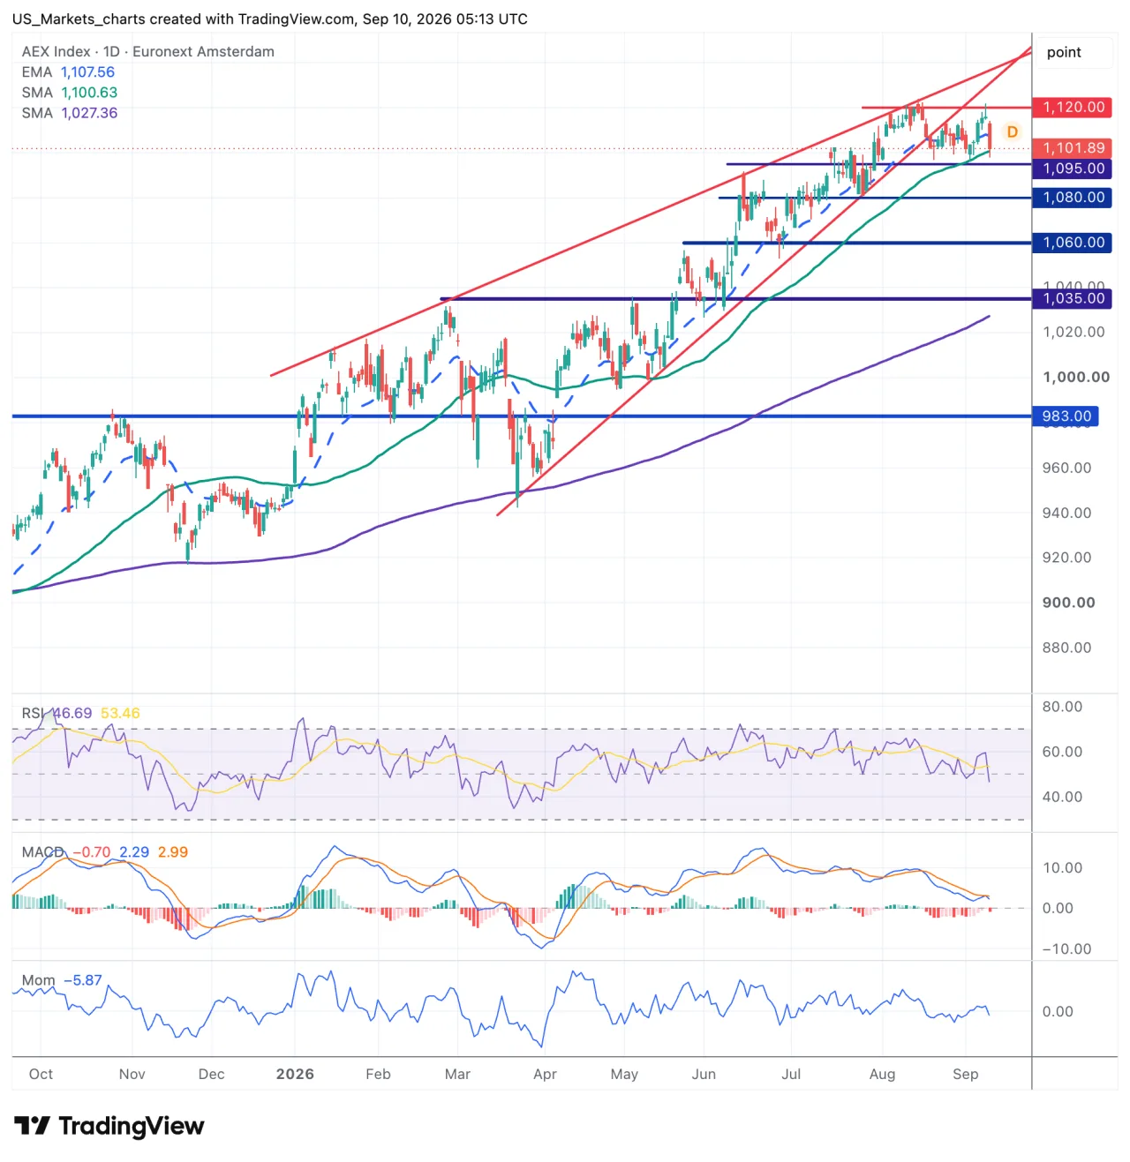
Task: Click the Aug label on time axis
Action: [x=882, y=1074]
